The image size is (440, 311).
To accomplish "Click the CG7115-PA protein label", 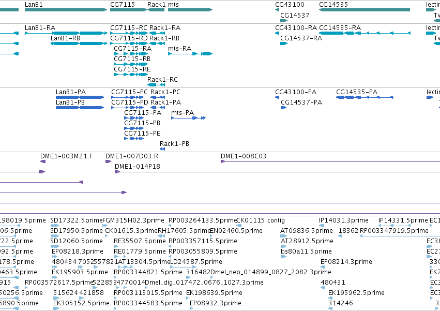I will coord(143,113).
